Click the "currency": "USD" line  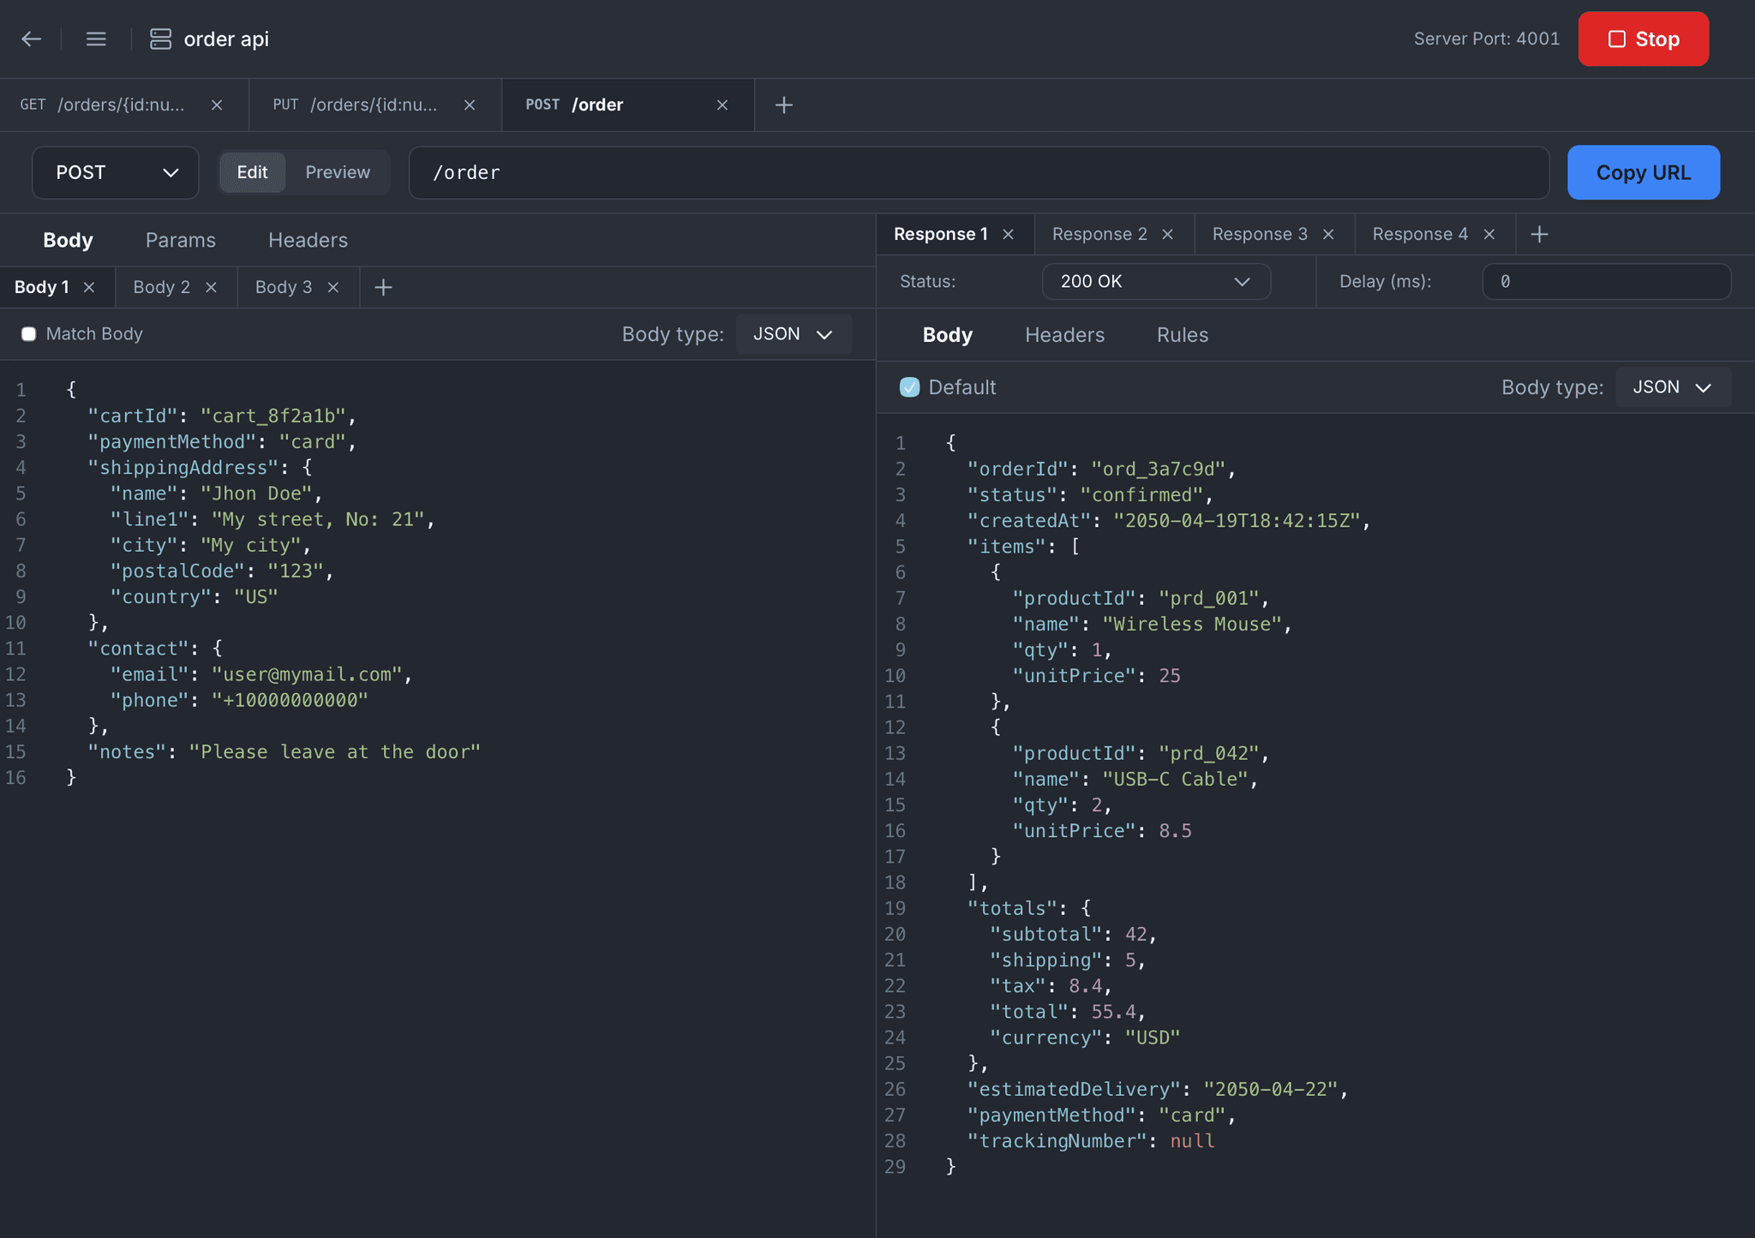1085,1038
